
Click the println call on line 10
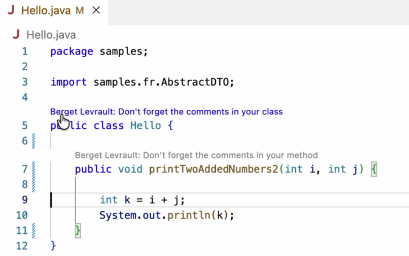click(x=191, y=215)
